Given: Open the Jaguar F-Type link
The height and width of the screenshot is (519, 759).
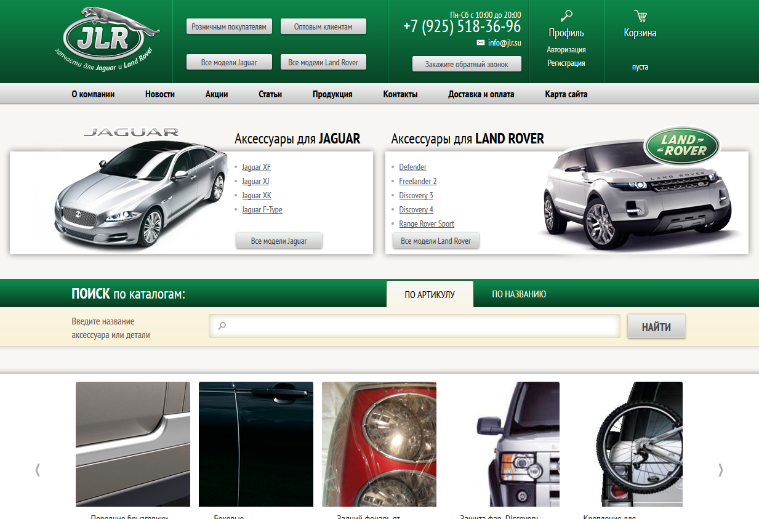Looking at the screenshot, I should click(262, 209).
